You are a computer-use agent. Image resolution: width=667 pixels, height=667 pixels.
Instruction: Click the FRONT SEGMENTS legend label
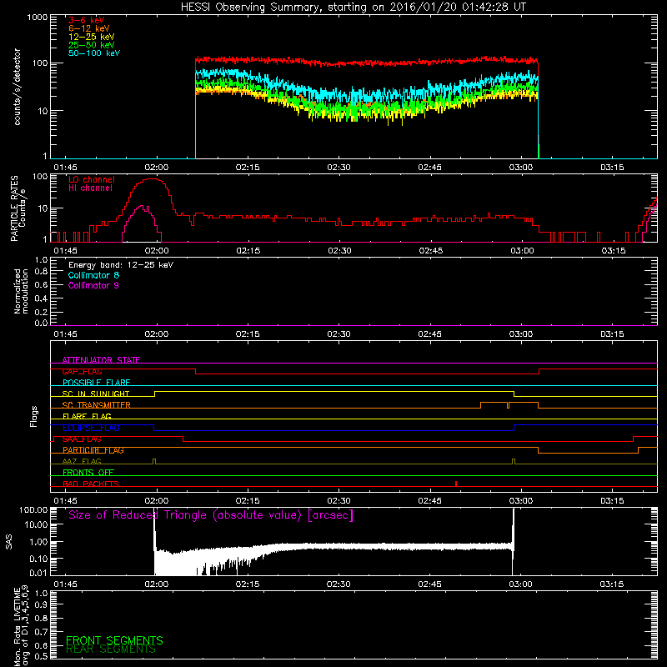(x=114, y=640)
